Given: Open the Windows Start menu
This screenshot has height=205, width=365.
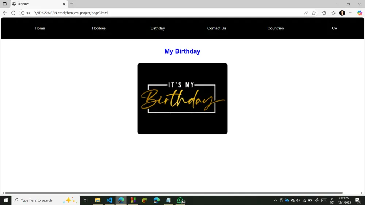Looking at the screenshot, I should coord(5,200).
